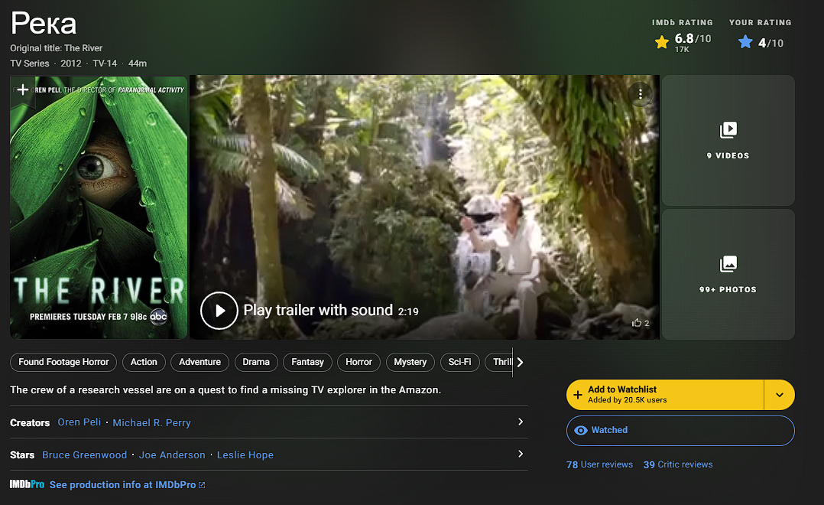Open The River poster image
Image resolution: width=824 pixels, height=505 pixels.
99,207
